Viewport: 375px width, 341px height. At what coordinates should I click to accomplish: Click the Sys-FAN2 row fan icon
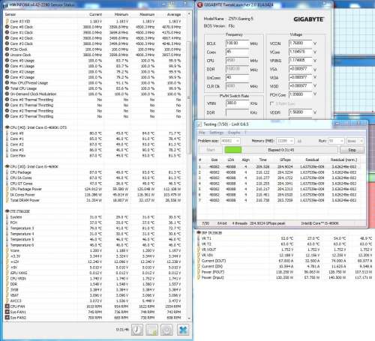coord(7,318)
